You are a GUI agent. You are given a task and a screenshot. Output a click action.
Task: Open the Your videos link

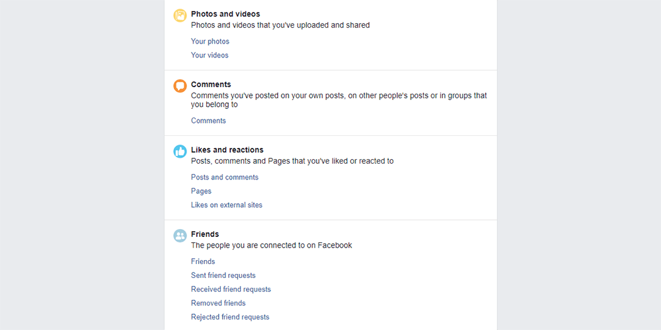pos(210,55)
